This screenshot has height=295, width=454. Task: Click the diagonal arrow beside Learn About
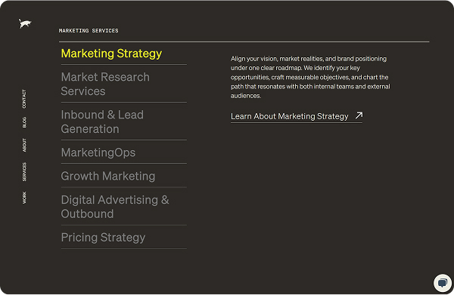pos(359,115)
